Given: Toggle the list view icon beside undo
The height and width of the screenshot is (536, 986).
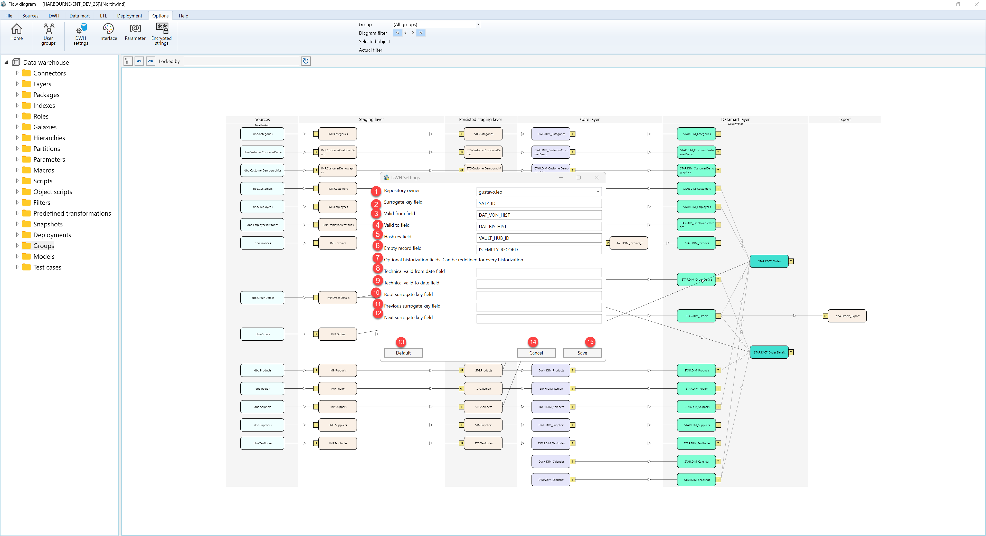Looking at the screenshot, I should click(128, 61).
